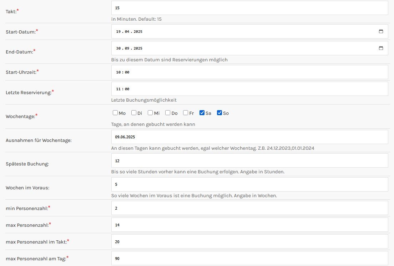Viewport: 394px width, 266px height.
Task: Click the Takt input field
Action: pyautogui.click(x=249, y=8)
